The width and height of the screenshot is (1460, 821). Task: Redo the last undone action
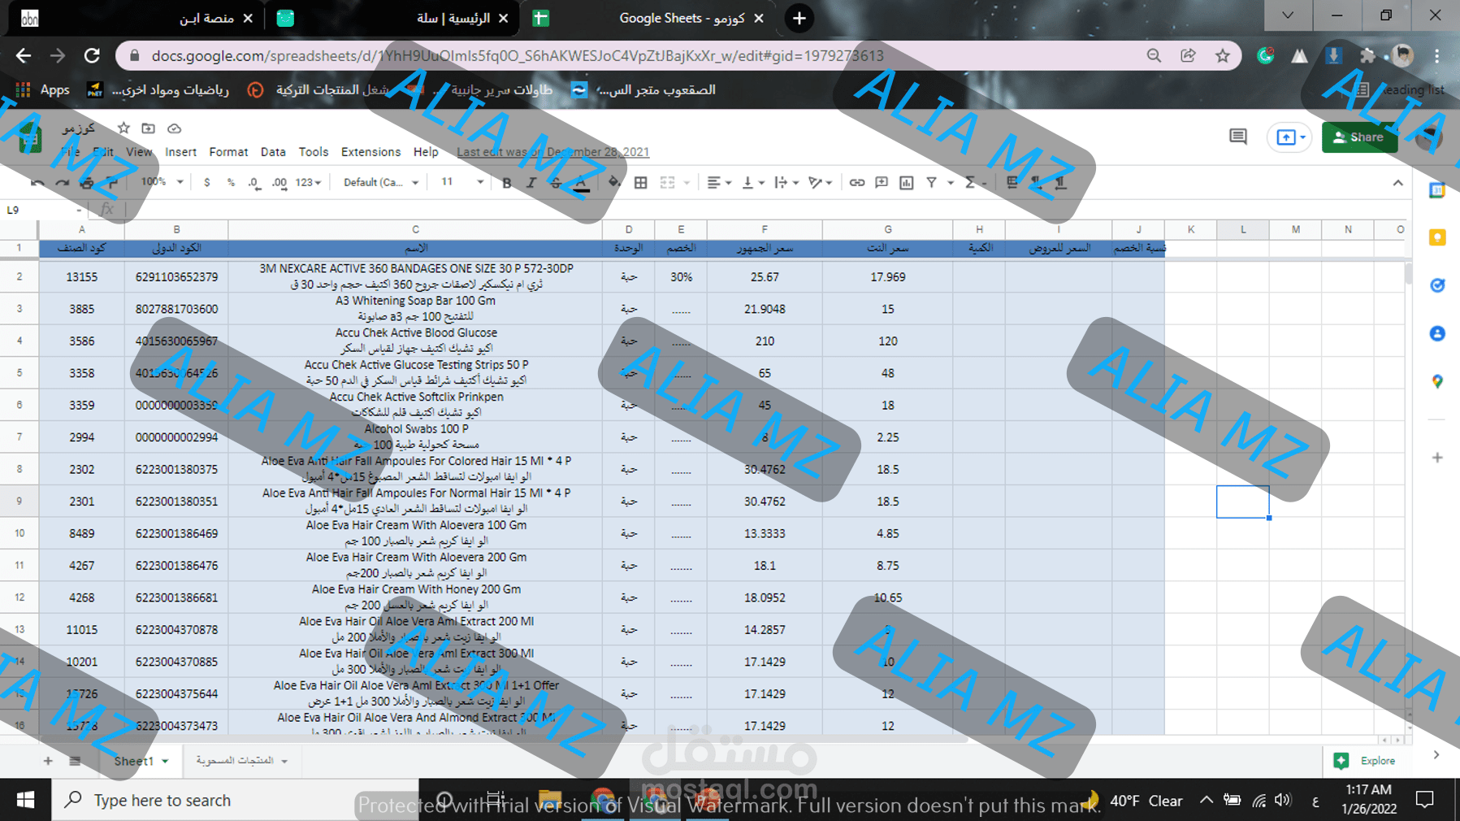62,183
